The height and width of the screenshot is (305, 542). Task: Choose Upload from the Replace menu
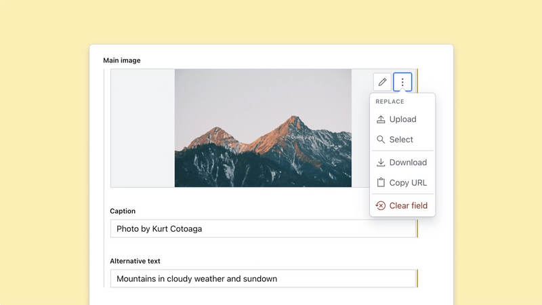coord(402,119)
